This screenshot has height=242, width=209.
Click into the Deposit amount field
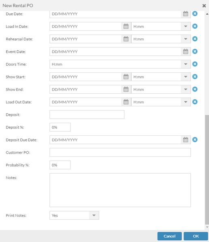coord(87,114)
